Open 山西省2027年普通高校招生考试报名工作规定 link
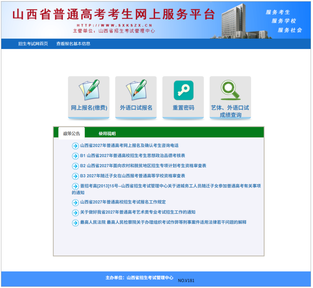 click(123, 202)
